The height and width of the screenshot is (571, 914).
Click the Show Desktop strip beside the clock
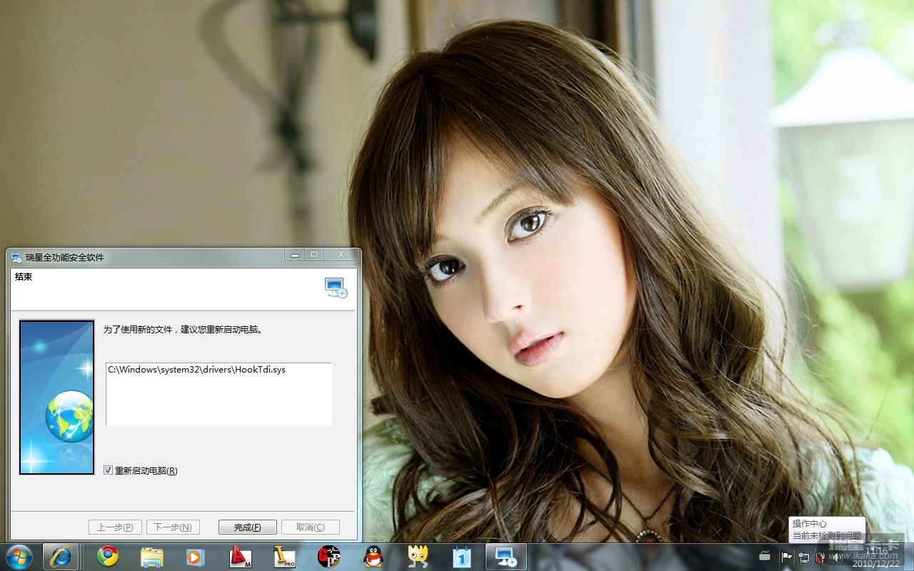[x=908, y=556]
